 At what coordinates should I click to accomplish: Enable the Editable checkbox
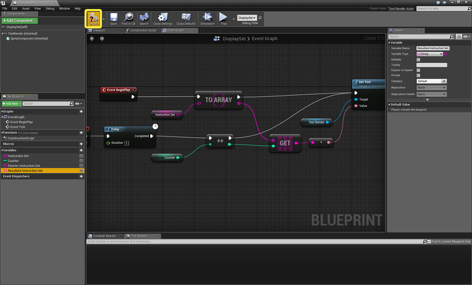pyautogui.click(x=419, y=60)
